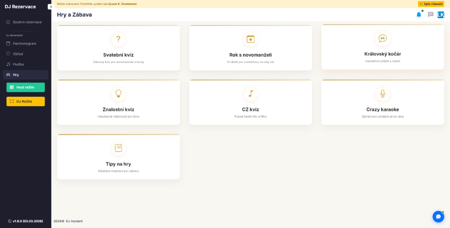
Task: Click the gamepad icon beside Hry
Action: (x=8, y=75)
